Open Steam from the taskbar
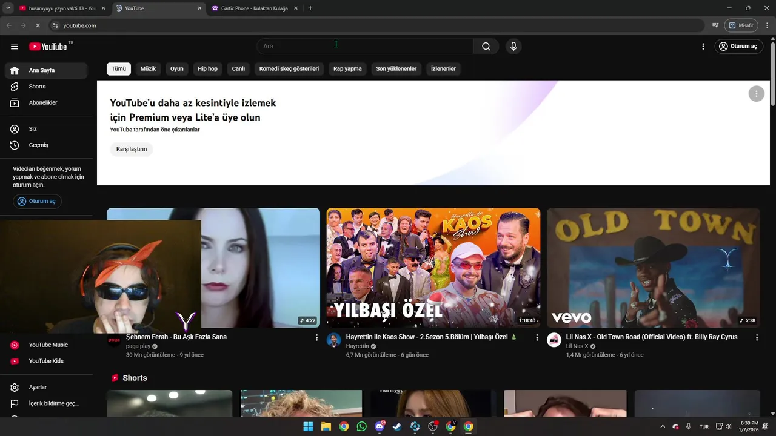 (x=397, y=426)
